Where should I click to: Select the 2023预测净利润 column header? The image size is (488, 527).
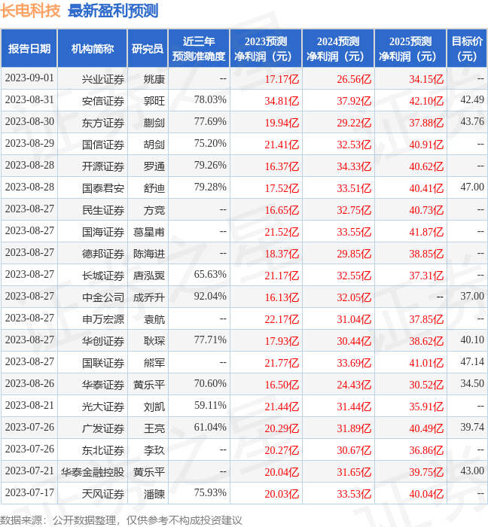266,49
